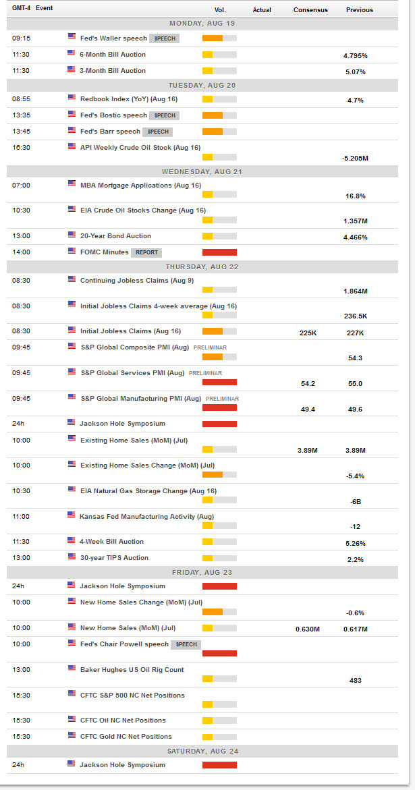Click US flag beside S&P Global Composite PMI
The width and height of the screenshot is (415, 790).
(72, 345)
